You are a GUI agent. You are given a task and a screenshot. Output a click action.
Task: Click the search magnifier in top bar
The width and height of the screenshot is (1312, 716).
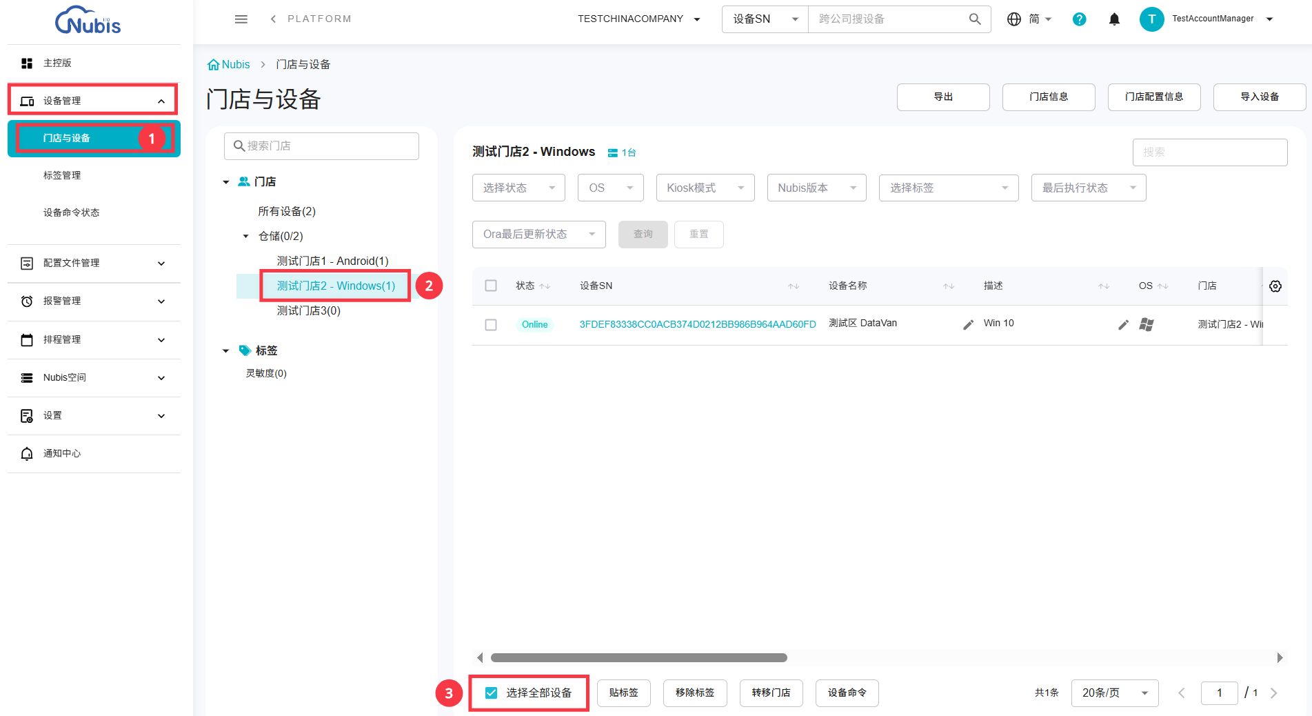pyautogui.click(x=975, y=19)
